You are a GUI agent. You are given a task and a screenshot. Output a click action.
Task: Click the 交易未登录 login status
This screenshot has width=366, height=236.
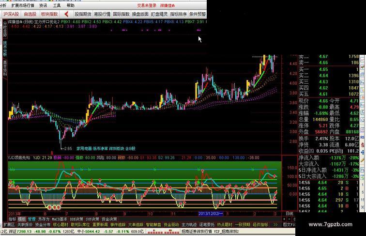click(147, 5)
